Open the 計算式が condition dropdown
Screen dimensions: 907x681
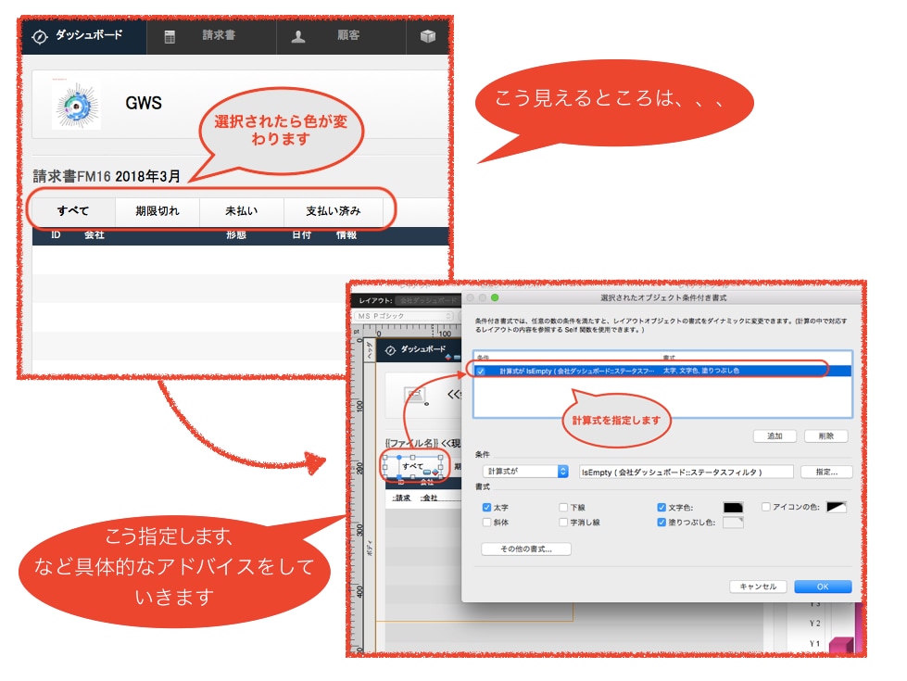[525, 472]
